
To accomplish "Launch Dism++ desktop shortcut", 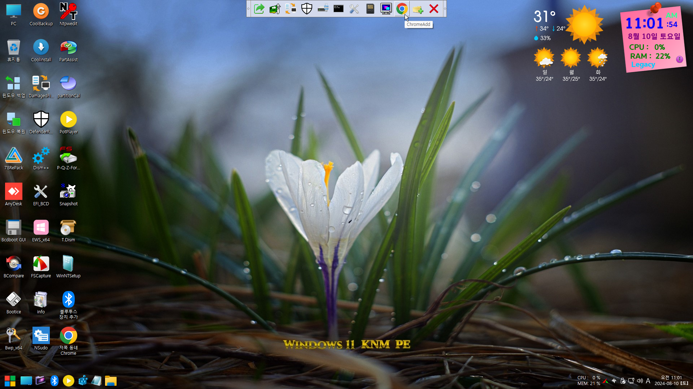I will [x=41, y=158].
